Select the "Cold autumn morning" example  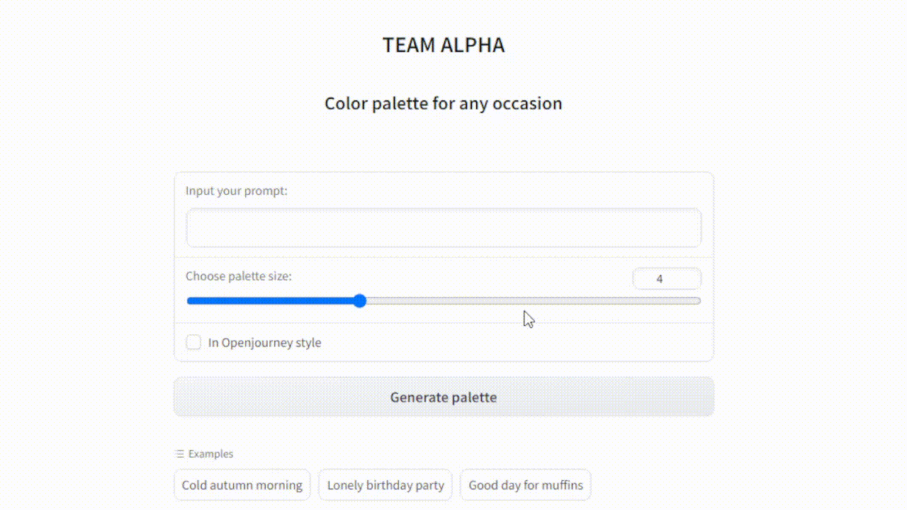pyautogui.click(x=242, y=485)
